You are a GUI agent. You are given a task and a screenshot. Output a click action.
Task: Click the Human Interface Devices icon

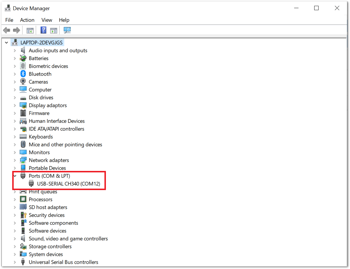23,121
